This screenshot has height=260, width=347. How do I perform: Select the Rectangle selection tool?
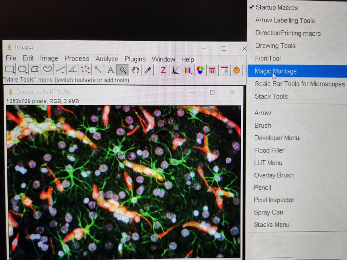tap(10, 70)
